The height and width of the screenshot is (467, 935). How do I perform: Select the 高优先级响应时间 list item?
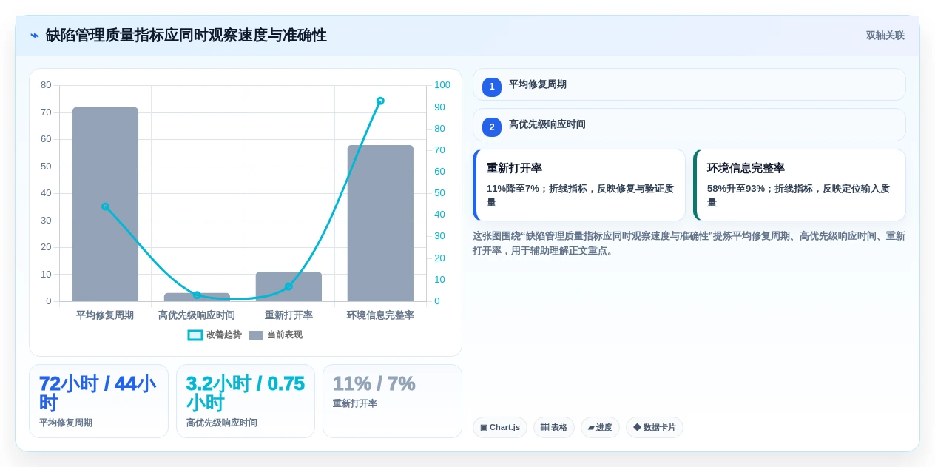[689, 124]
